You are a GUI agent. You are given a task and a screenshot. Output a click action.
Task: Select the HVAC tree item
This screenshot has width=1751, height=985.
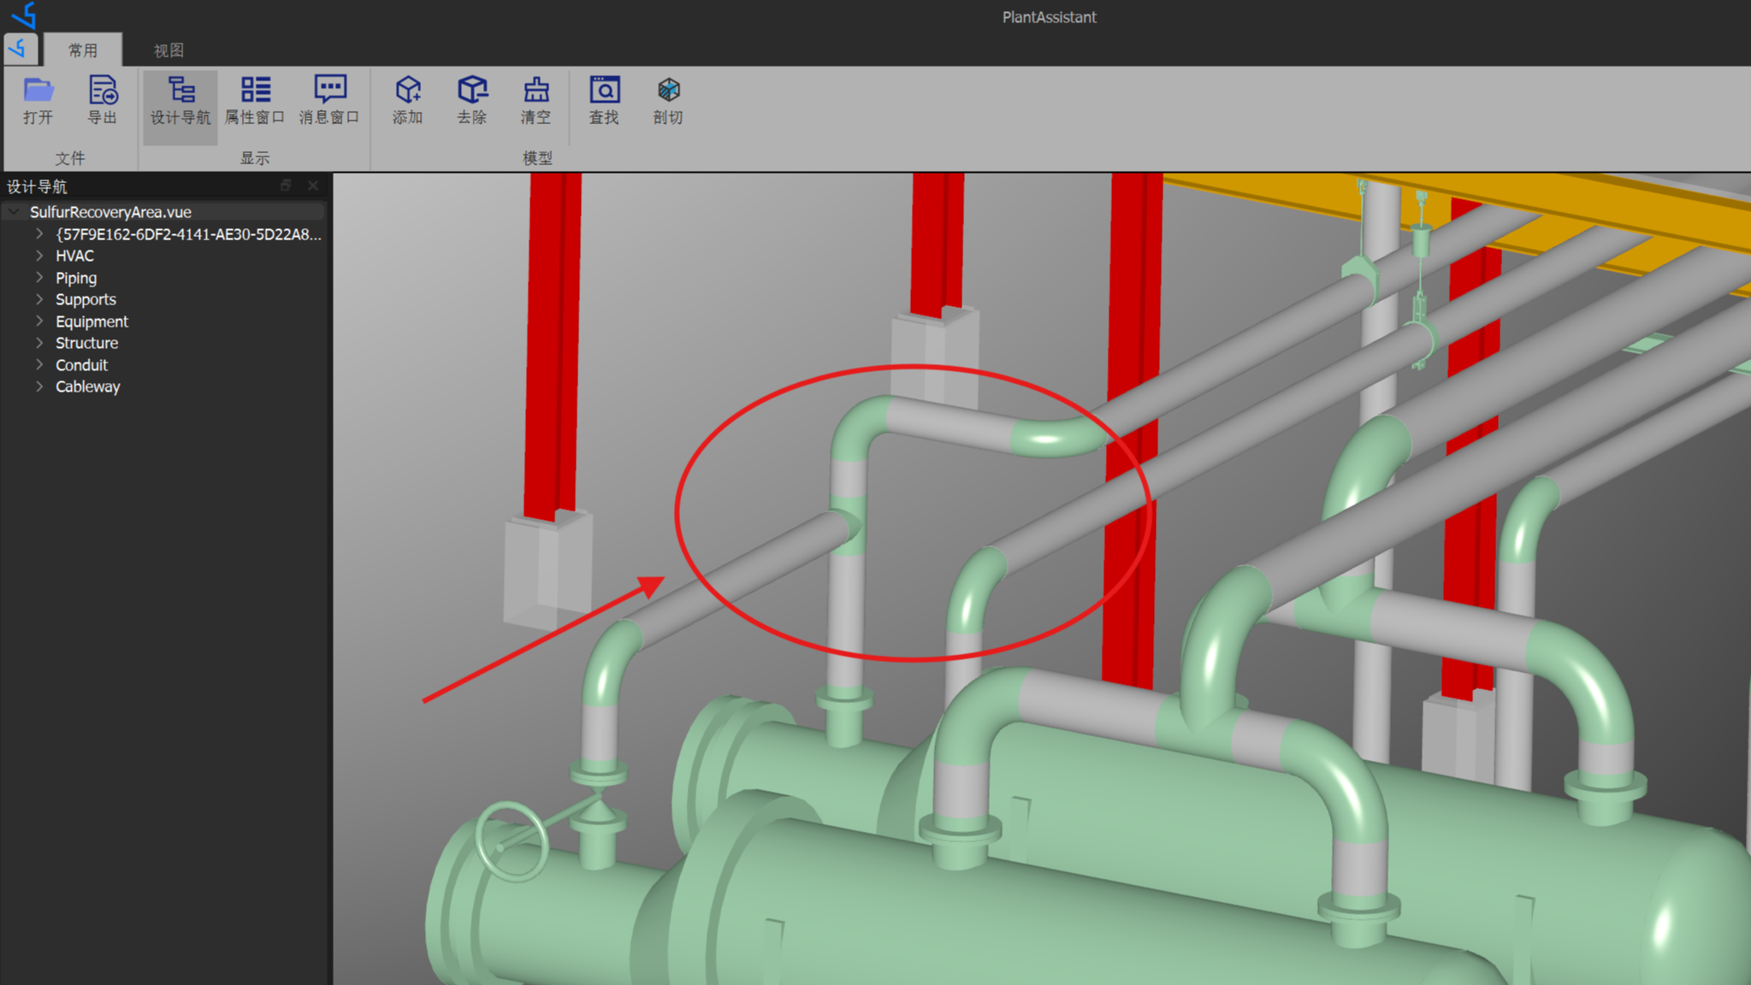74,256
